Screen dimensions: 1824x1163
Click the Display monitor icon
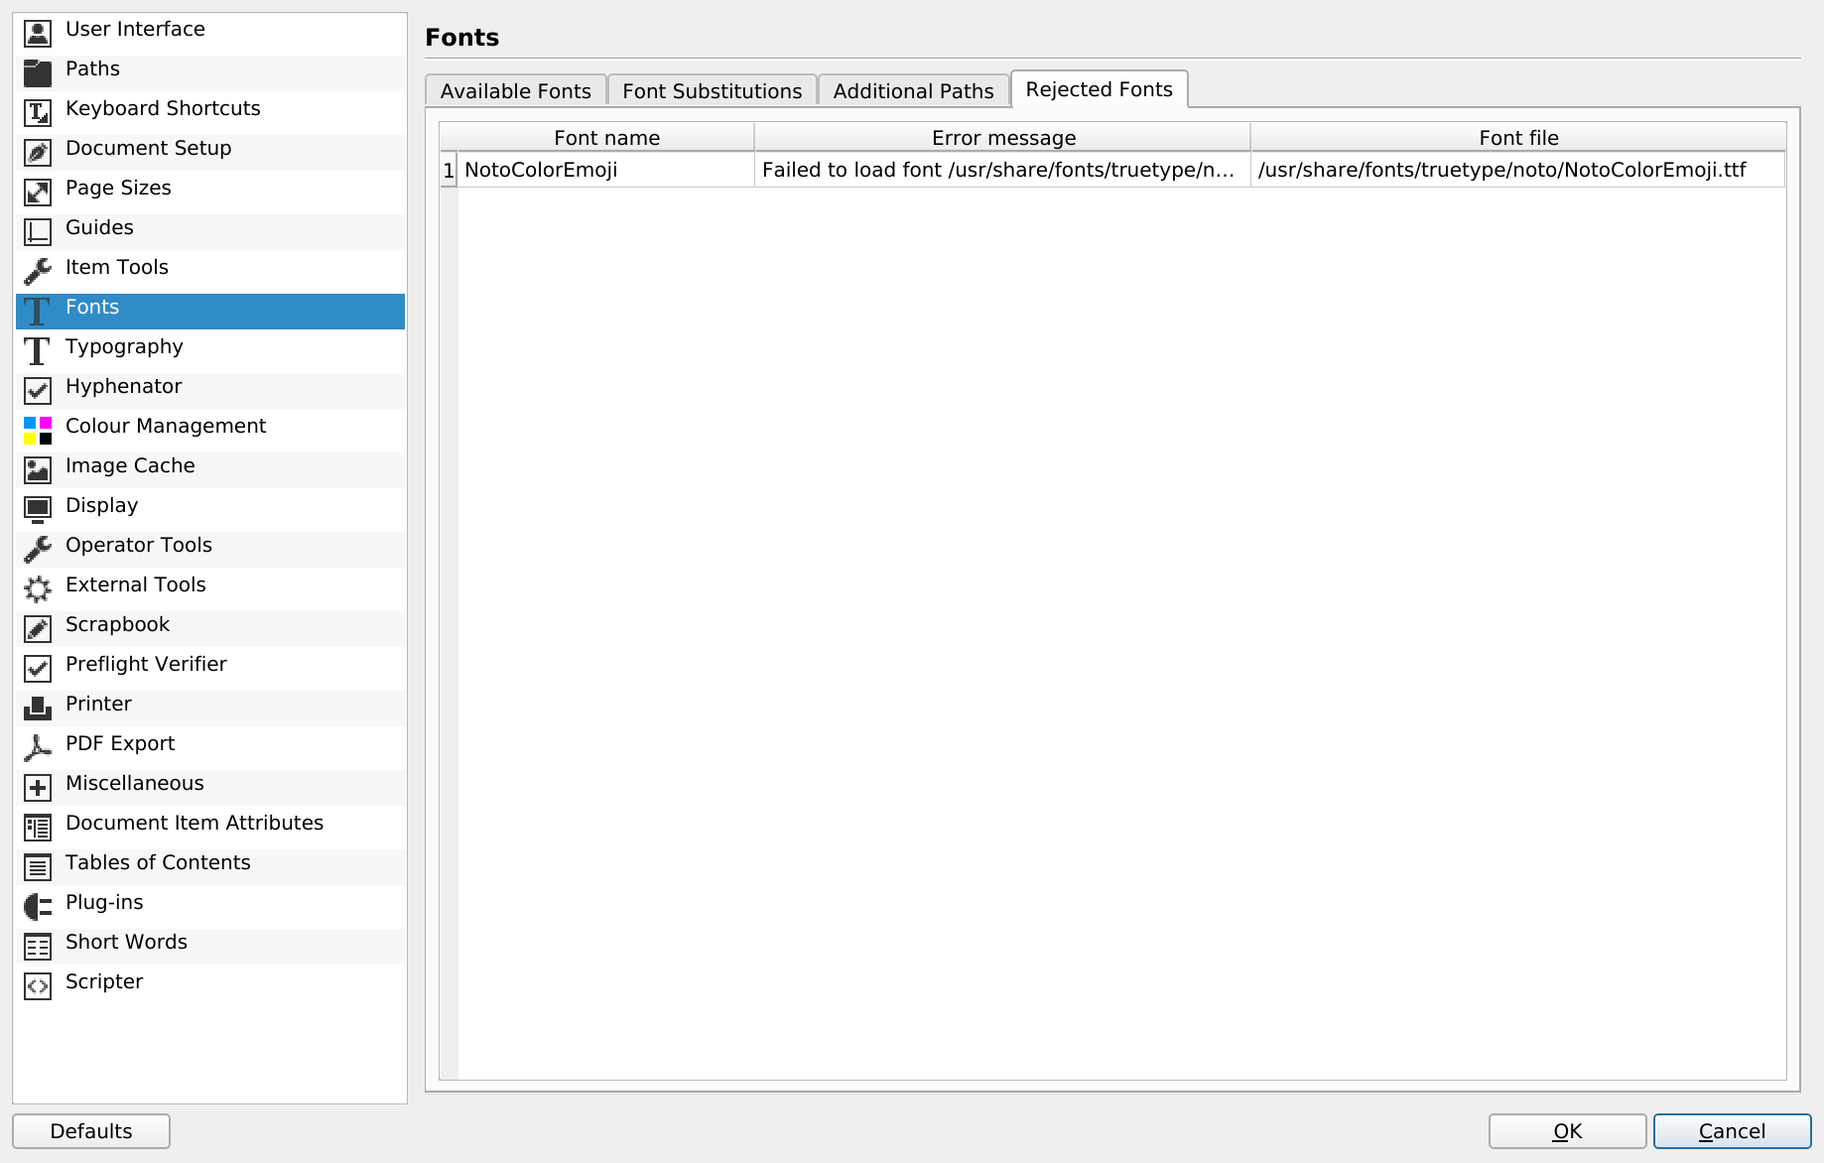(x=38, y=509)
